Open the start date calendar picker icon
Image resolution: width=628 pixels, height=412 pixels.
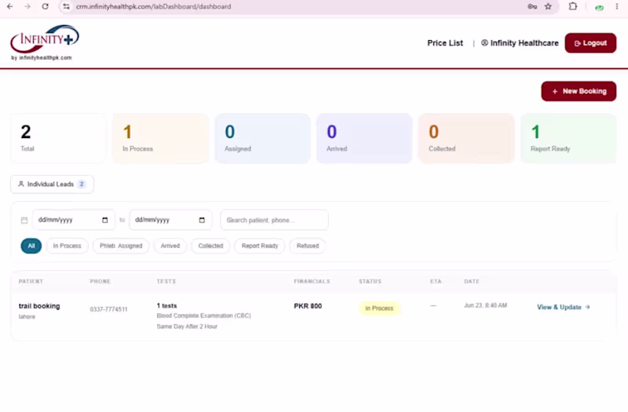[105, 220]
